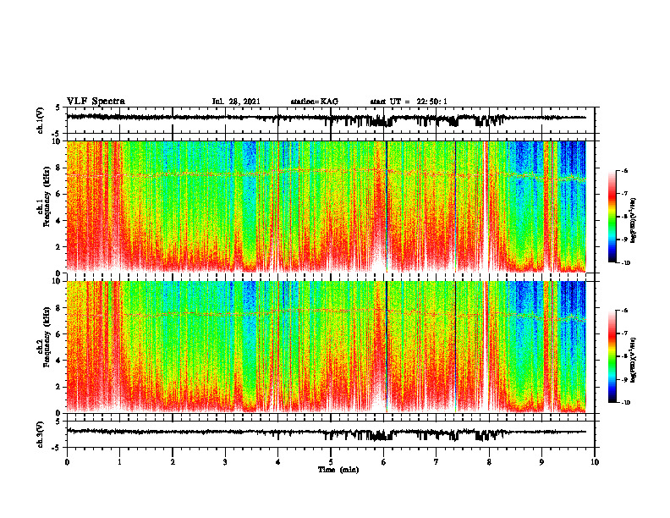Click time axis tick label "8"
The image size is (670, 518).
pos(489,462)
